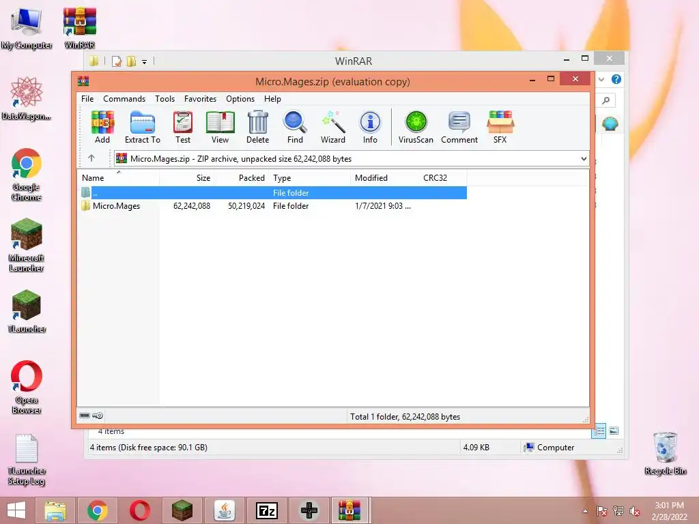Click the WinRAR title bar app icon

pyautogui.click(x=83, y=81)
